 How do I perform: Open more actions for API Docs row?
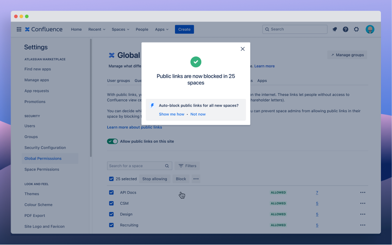tap(363, 192)
